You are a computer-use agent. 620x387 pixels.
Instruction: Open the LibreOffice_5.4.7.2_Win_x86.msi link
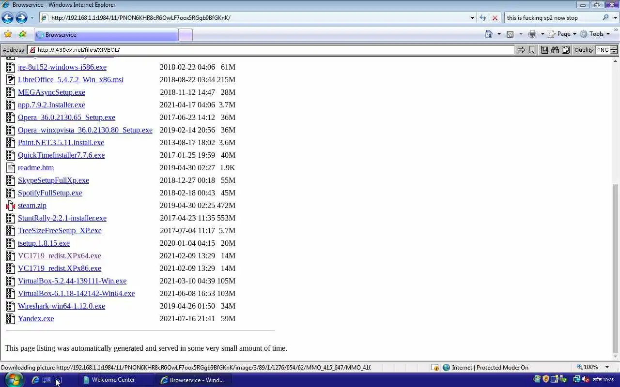(71, 80)
